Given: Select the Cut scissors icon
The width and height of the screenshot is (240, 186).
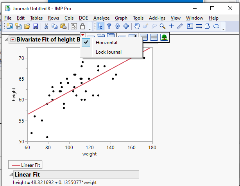Looking at the screenshot, I should pyautogui.click(x=46, y=26).
